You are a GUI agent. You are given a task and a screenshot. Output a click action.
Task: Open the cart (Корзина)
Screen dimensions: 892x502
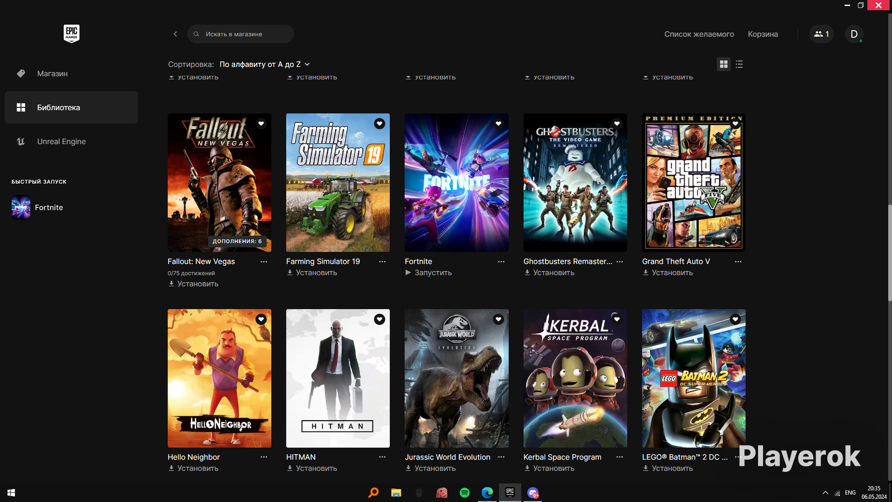[763, 34]
